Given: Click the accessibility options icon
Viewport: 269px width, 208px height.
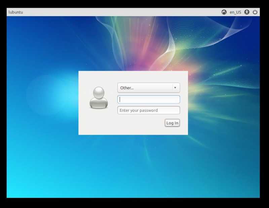Looking at the screenshot, I should click(x=247, y=12).
